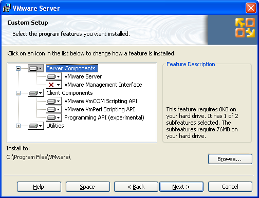Screen dimensions: 259x198
Task: Cancel the VMware Server setup
Action: (230, 187)
